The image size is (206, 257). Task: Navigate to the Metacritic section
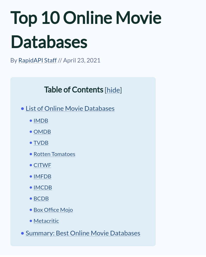point(46,221)
